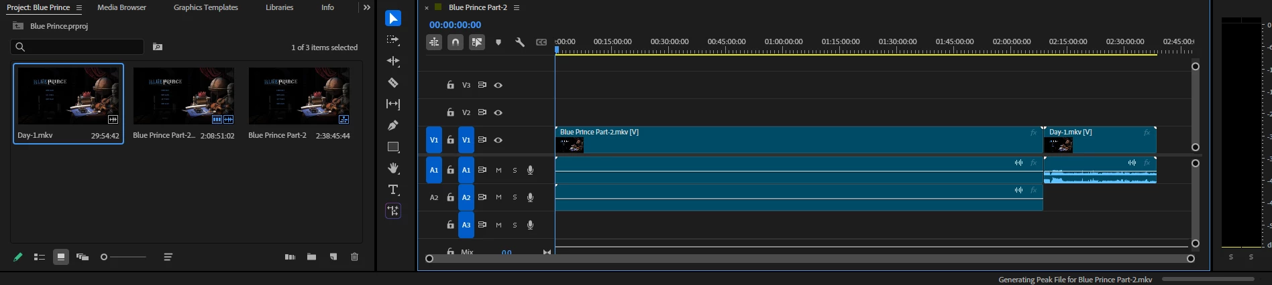
Task: Toggle track output eye for V1
Action: [498, 140]
